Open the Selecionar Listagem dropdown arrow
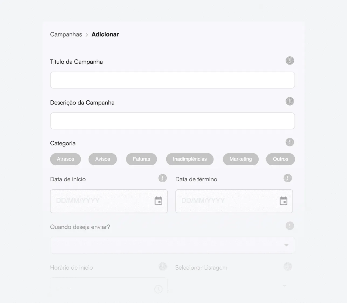The width and height of the screenshot is (347, 303). (x=284, y=286)
